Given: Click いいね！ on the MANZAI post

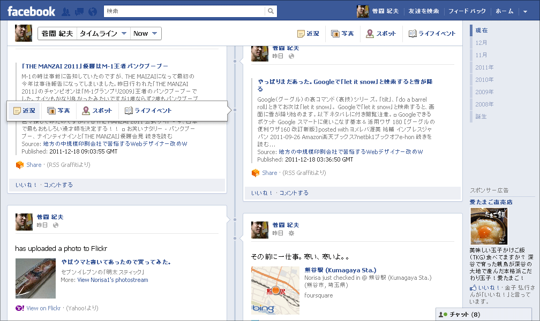Looking at the screenshot, I should pyautogui.click(x=26, y=185).
